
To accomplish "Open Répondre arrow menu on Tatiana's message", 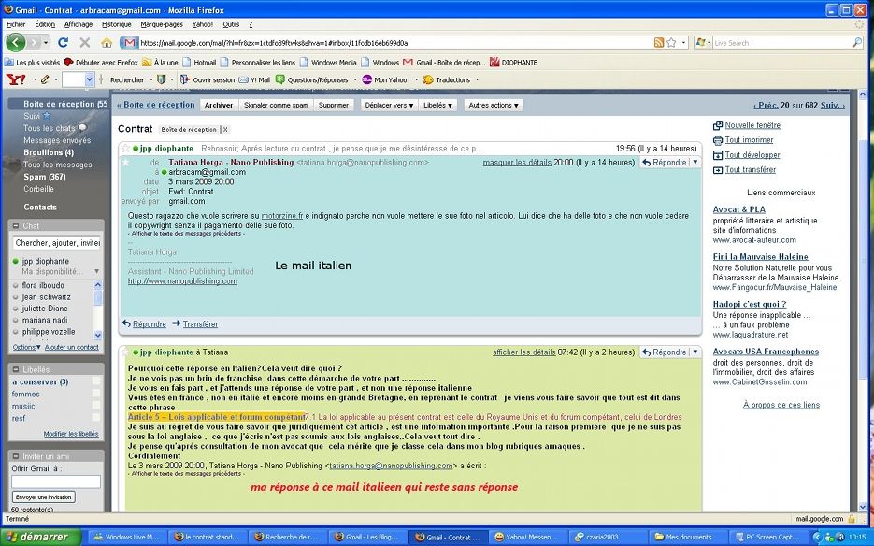I will pyautogui.click(x=695, y=163).
